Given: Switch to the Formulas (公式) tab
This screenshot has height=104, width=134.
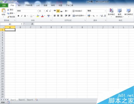Looking at the screenshot, I should (x=38, y=5).
